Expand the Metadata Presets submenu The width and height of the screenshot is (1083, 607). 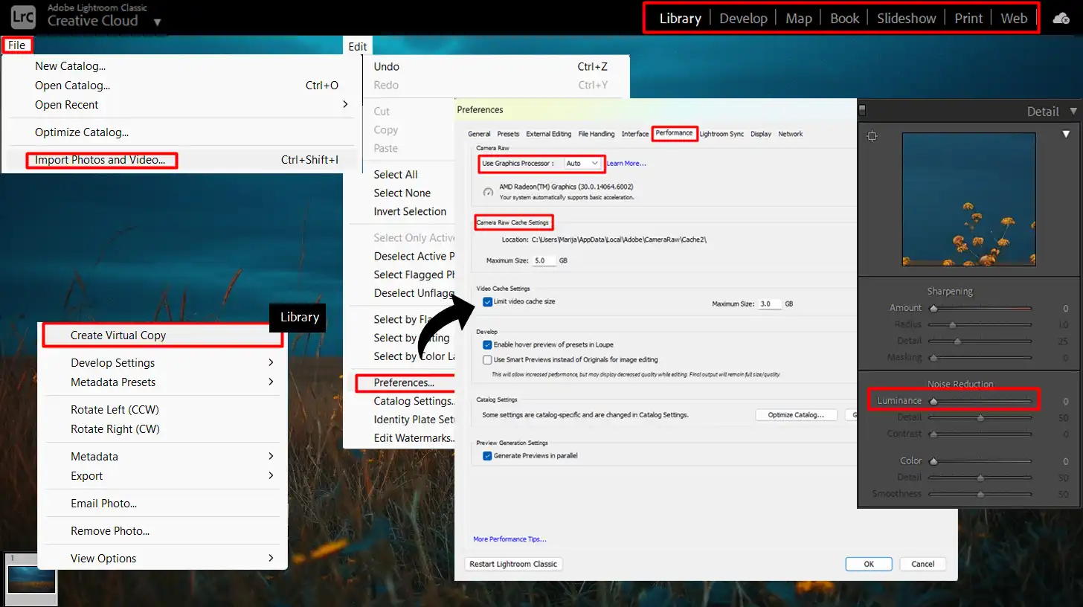271,382
